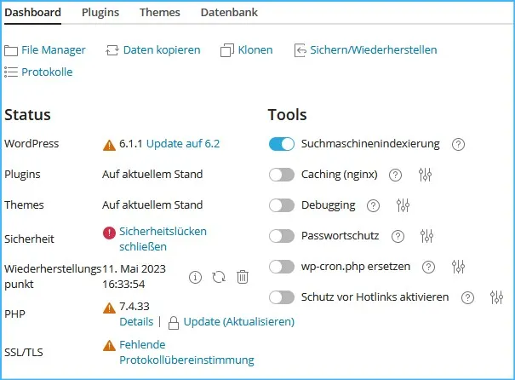Image resolution: width=515 pixels, height=380 pixels.
Task: Turn on the Debugging toggle
Action: (x=282, y=205)
